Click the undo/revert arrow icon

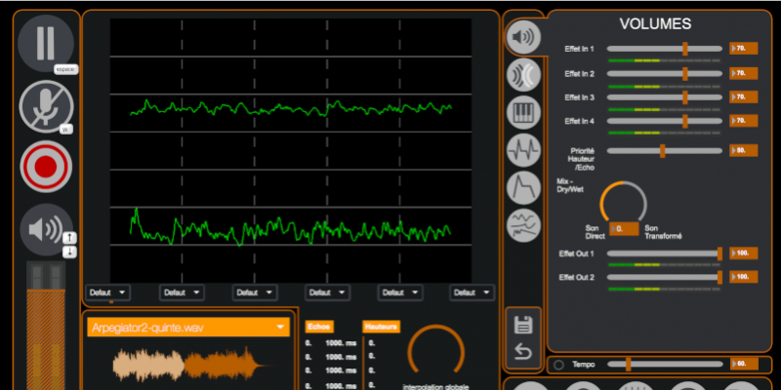(523, 352)
